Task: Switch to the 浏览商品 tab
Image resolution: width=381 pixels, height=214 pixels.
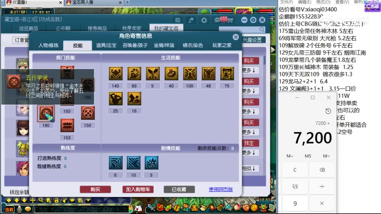Action: tap(29, 29)
